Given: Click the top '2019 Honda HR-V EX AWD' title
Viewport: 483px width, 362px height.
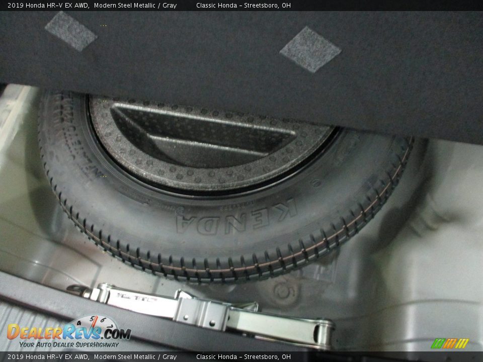Looking at the screenshot, I should coord(48,6).
